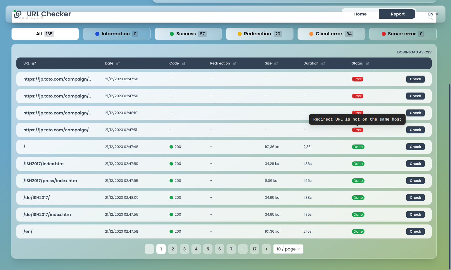Switch to the Home tab
This screenshot has width=451, height=270.
tap(360, 14)
